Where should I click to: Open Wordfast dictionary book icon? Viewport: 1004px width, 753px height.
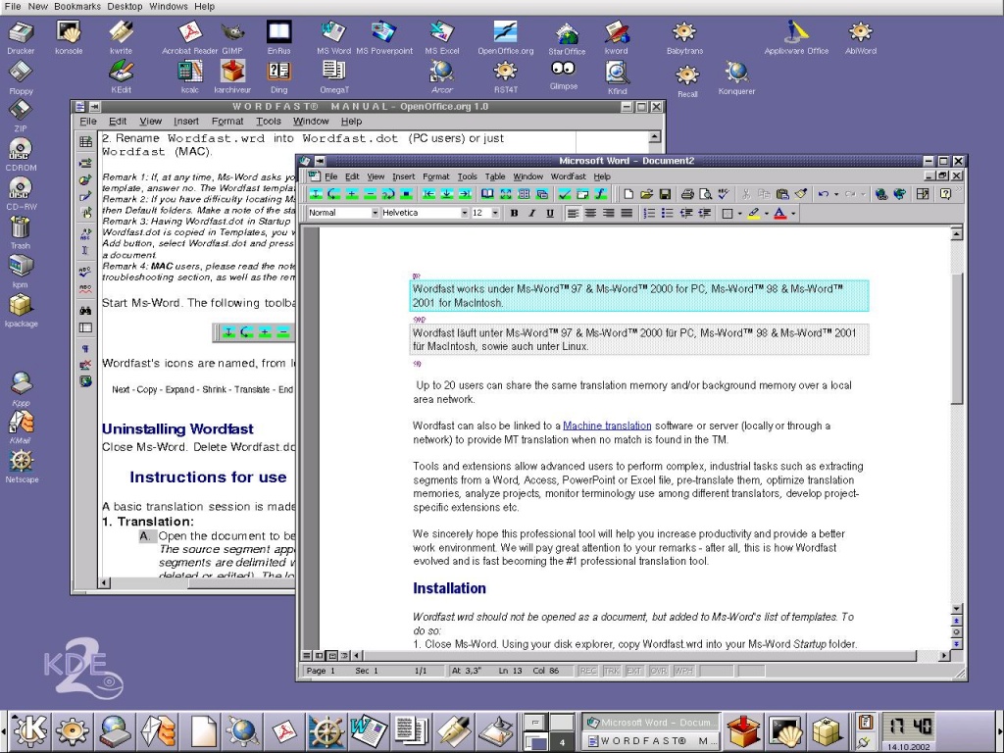[487, 193]
